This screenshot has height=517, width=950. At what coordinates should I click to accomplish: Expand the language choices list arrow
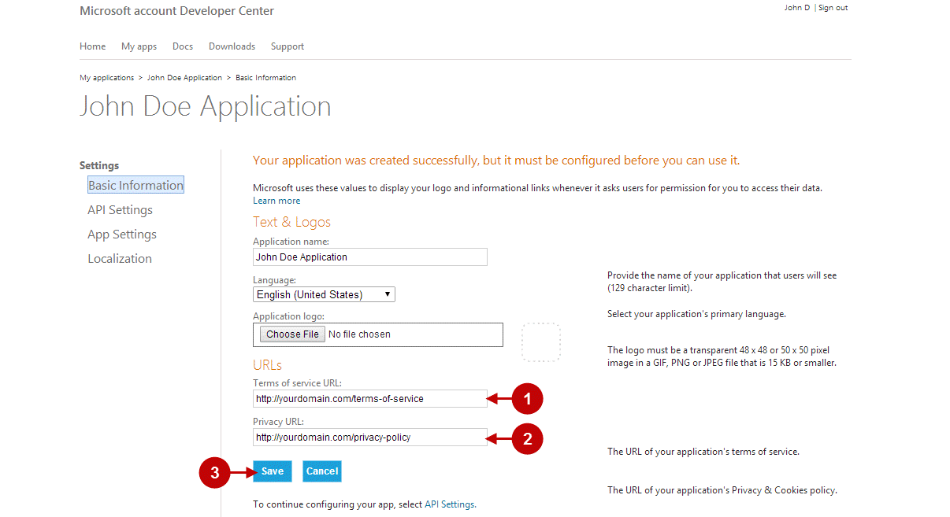click(x=388, y=294)
